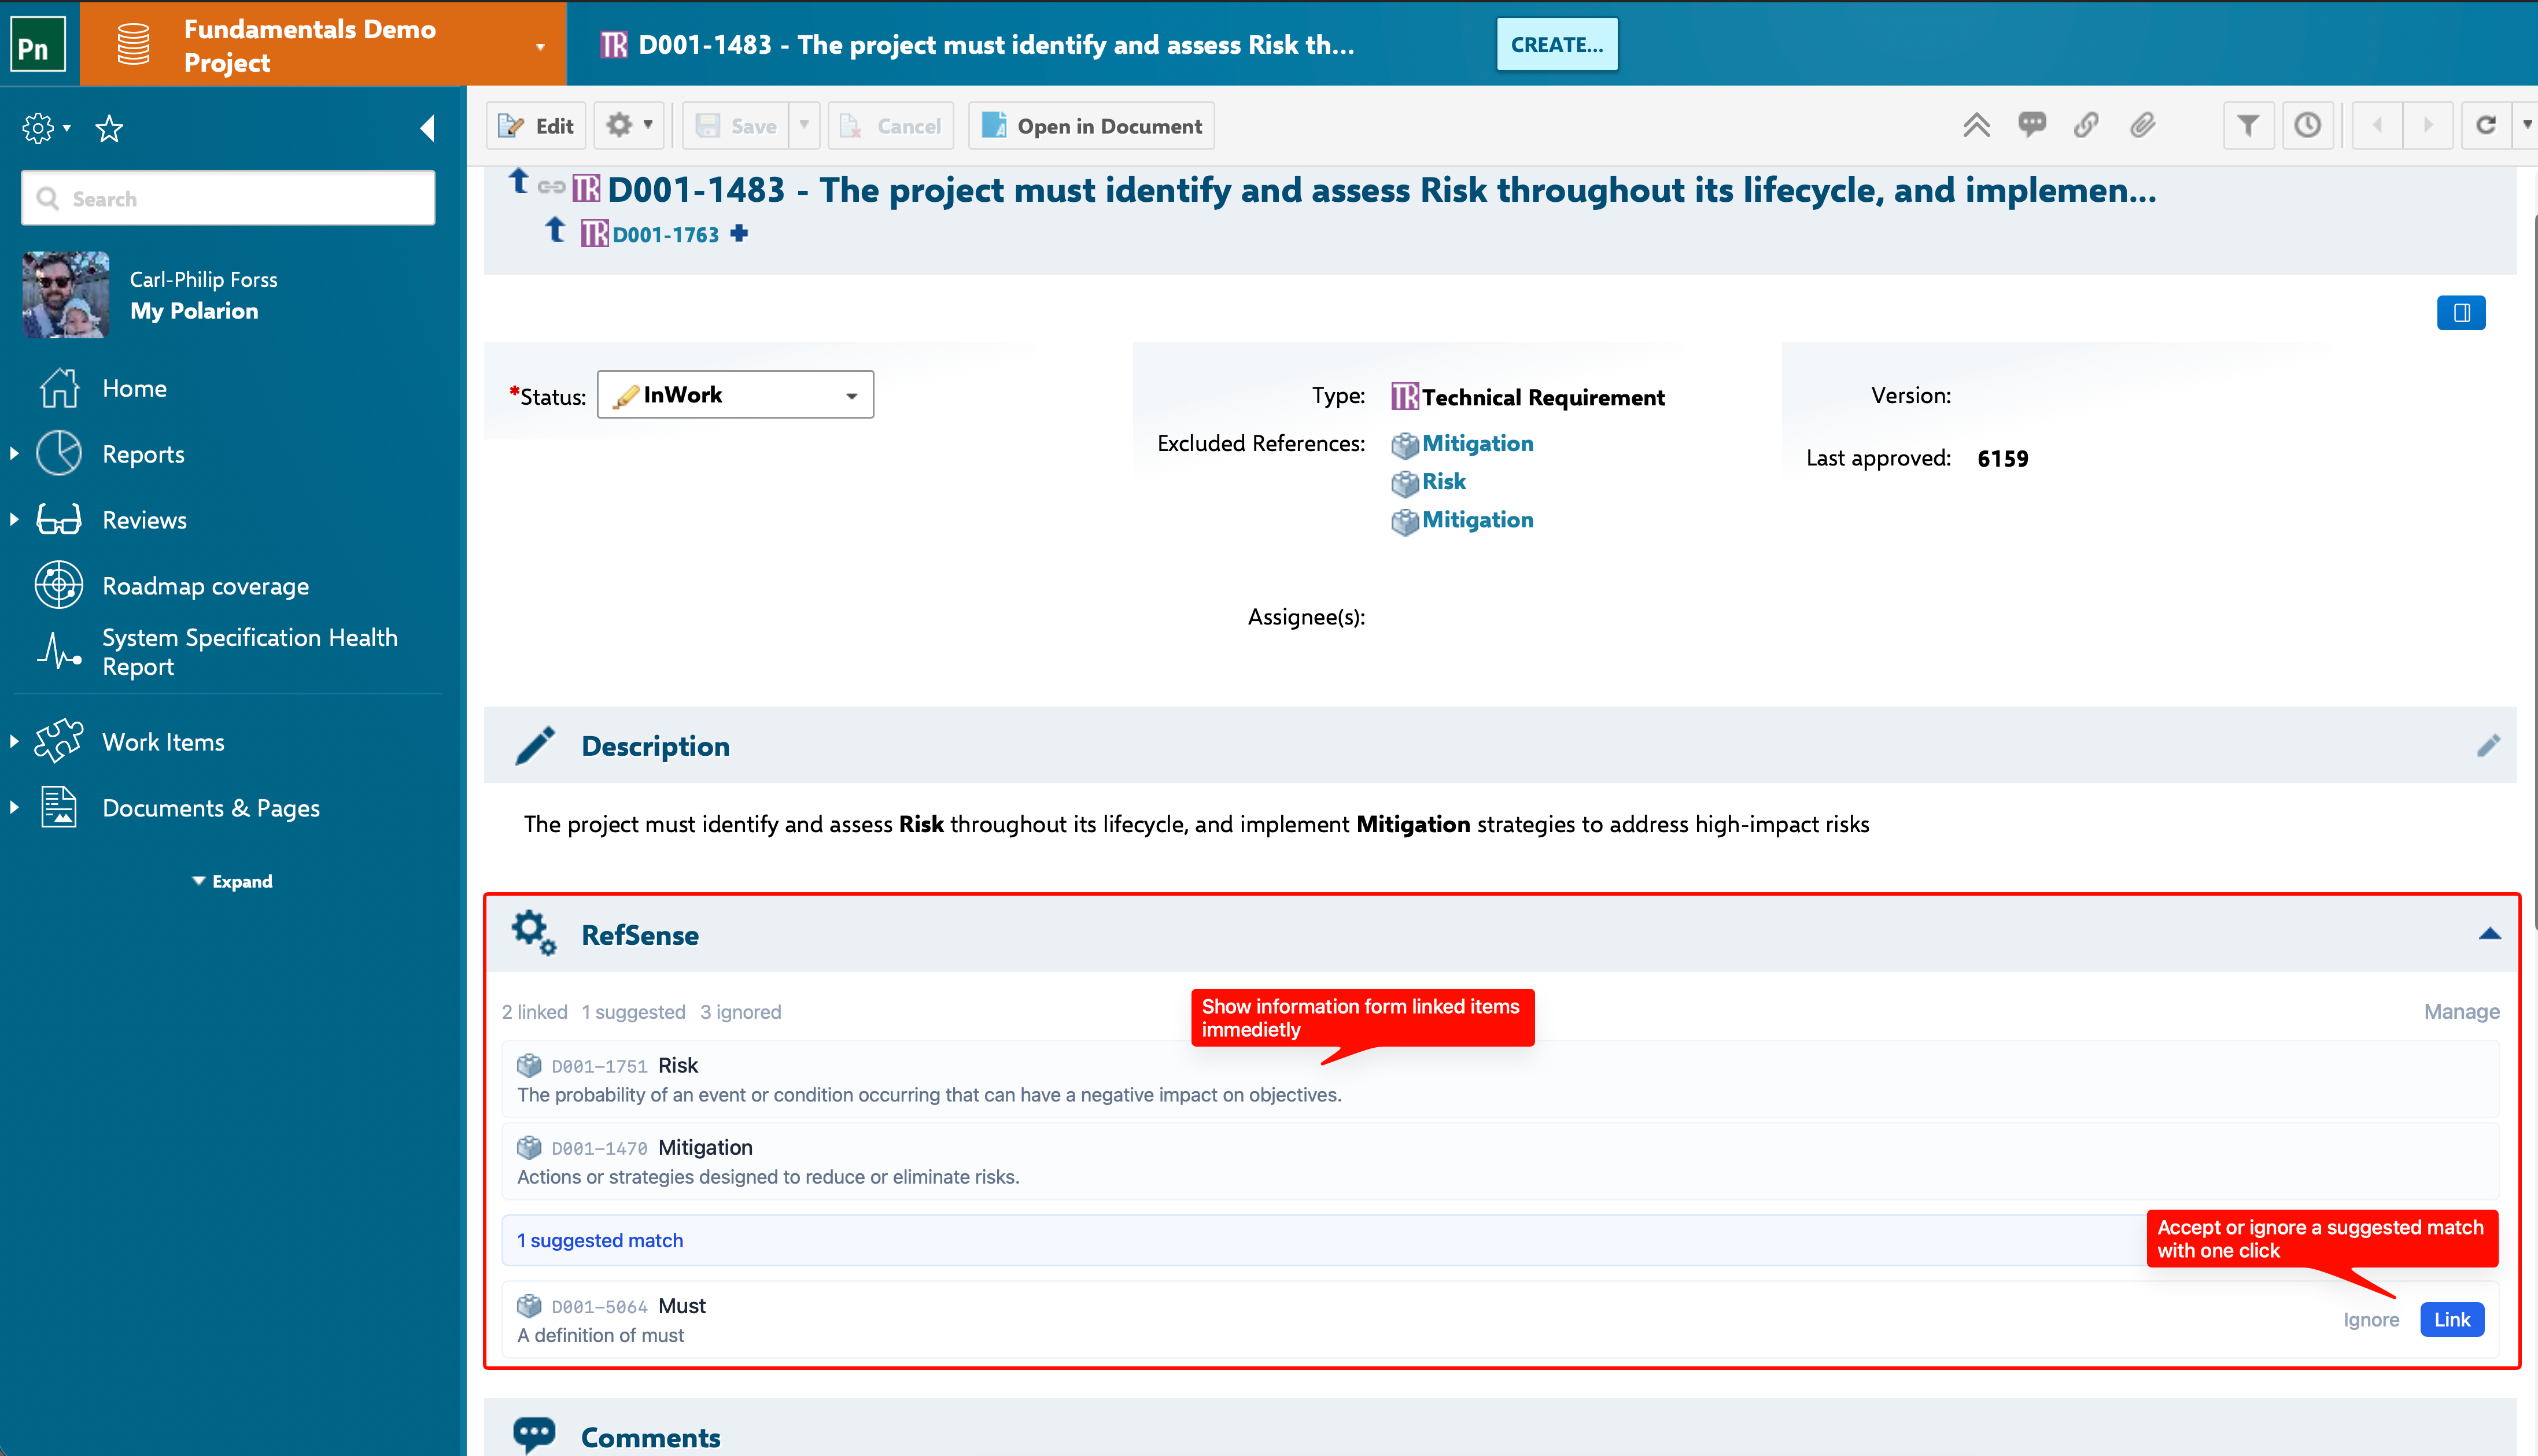Click the attachments paperclip icon
This screenshot has width=2538, height=1456.
click(x=2142, y=125)
